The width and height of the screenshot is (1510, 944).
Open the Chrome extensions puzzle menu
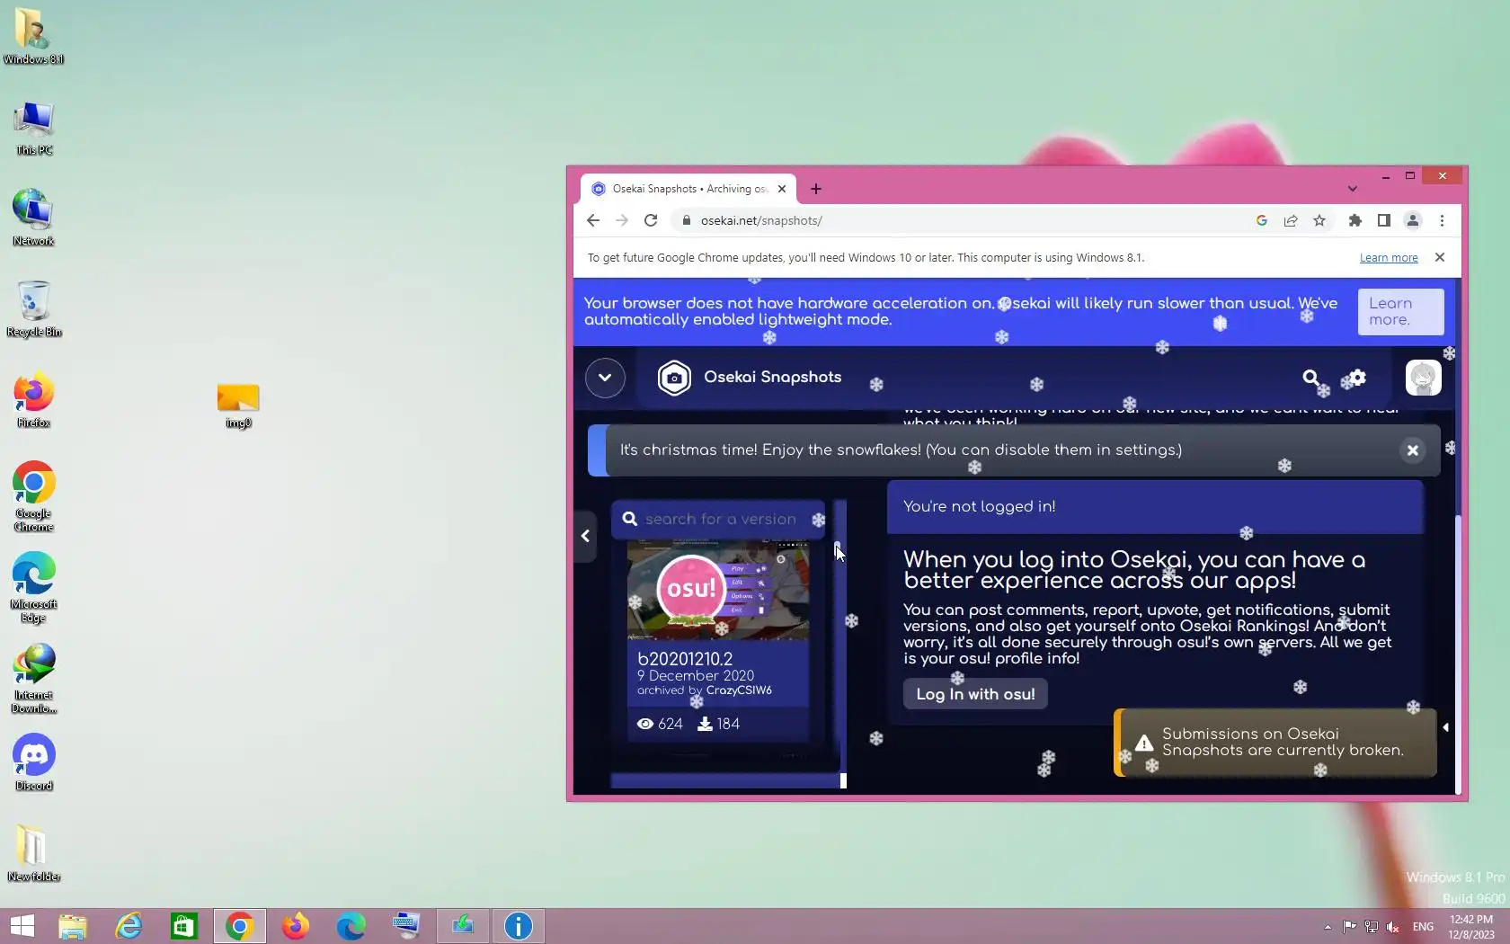1355,221
